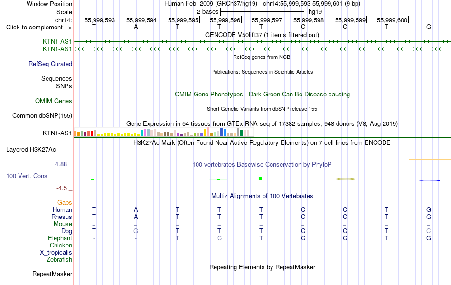This screenshot has height=285, width=451.
Task: Click the KTN1-AS1 GTEx expression label
Action: coord(57,133)
